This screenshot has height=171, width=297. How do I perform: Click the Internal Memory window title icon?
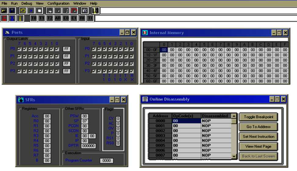click(145, 33)
